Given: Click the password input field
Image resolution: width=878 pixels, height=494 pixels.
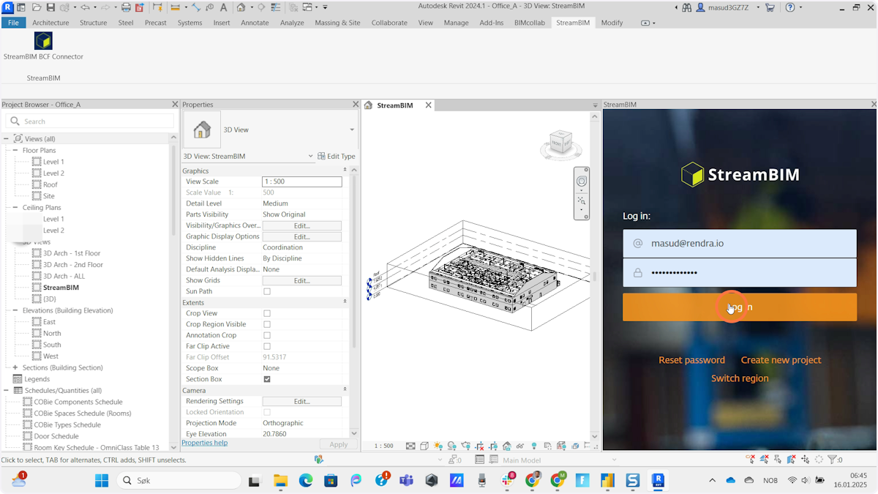Looking at the screenshot, I should [740, 272].
